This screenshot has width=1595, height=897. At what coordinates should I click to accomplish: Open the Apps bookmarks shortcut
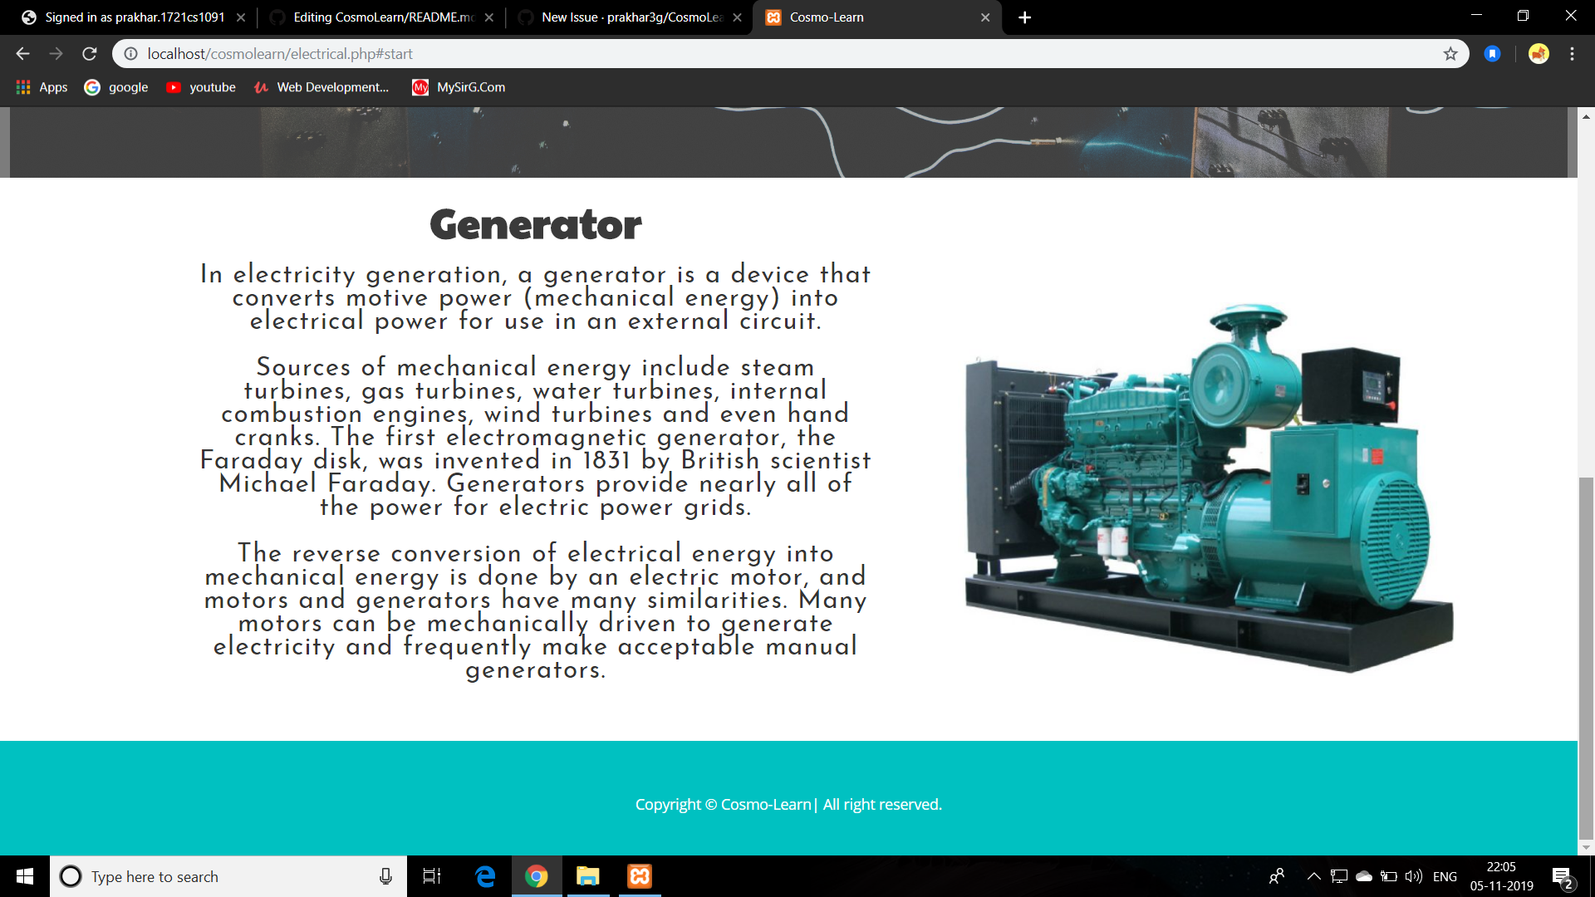point(42,87)
